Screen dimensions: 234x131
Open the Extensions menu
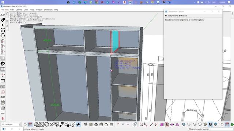coord(48,10)
